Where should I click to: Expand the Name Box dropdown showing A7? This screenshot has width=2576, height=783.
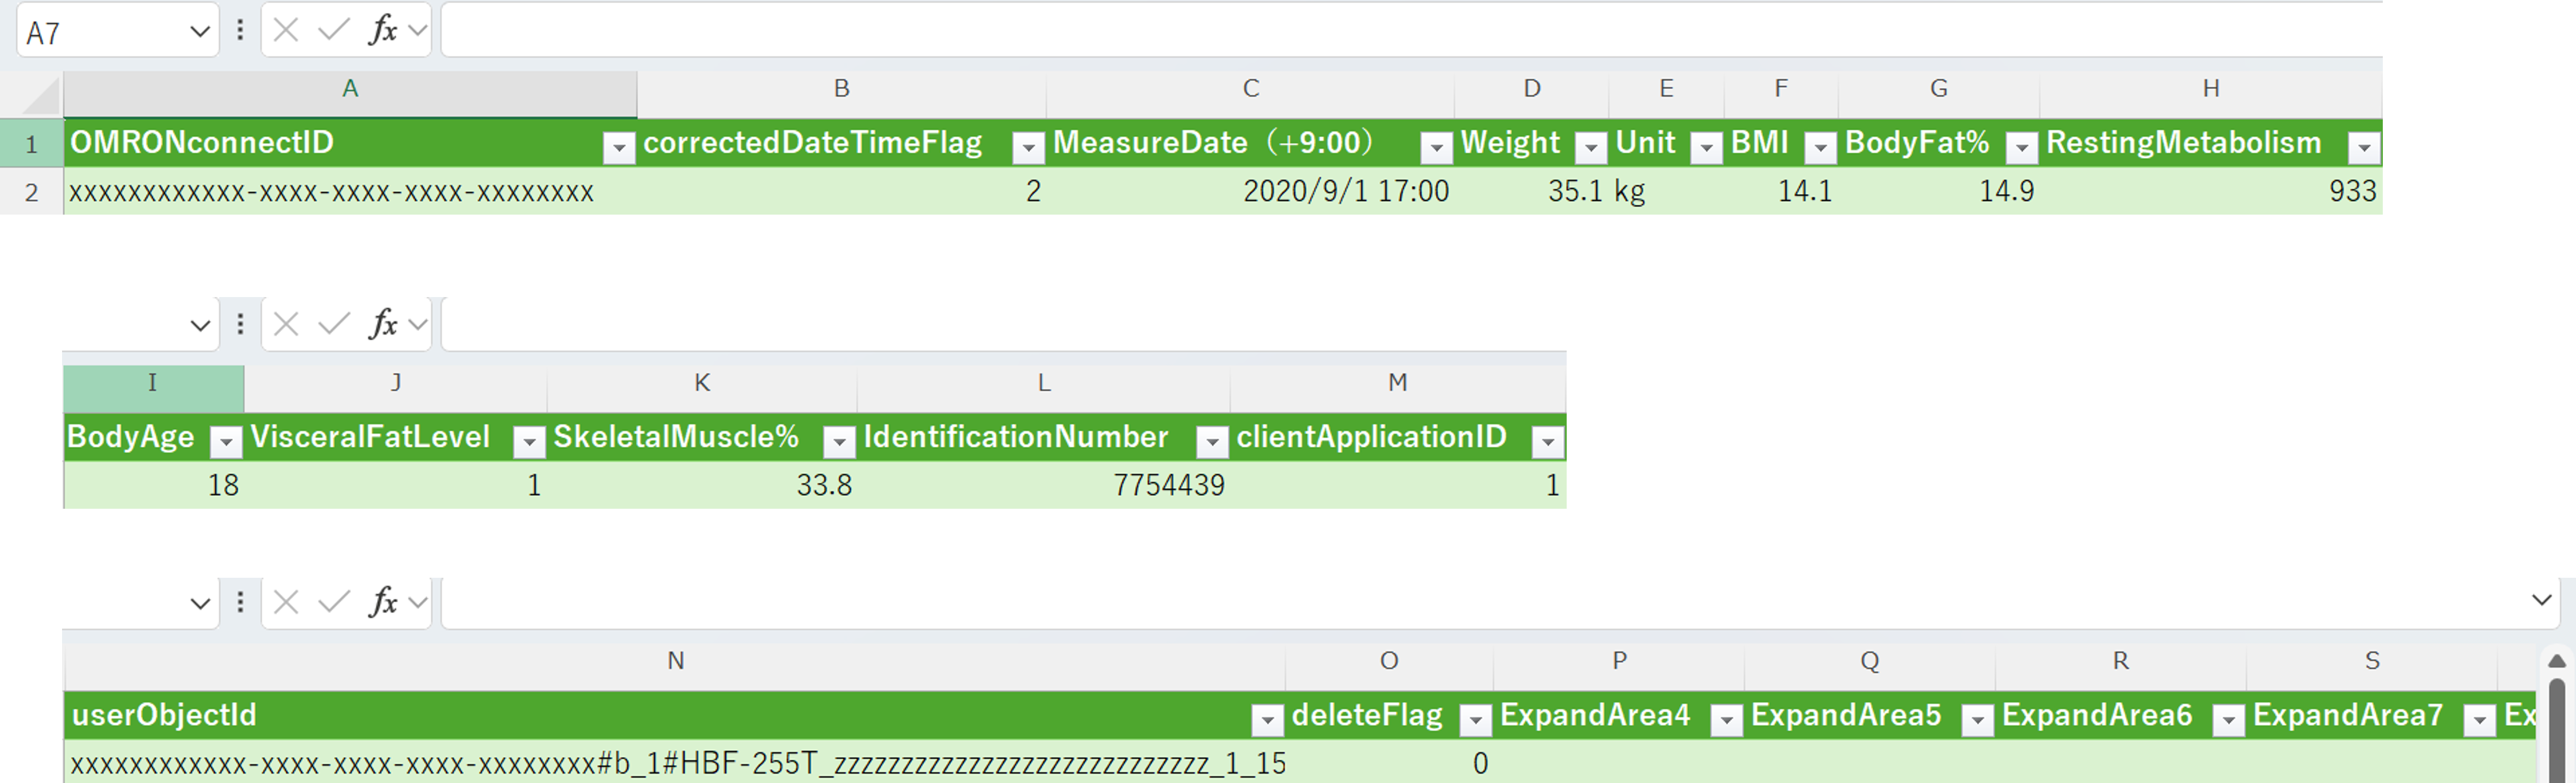[199, 32]
